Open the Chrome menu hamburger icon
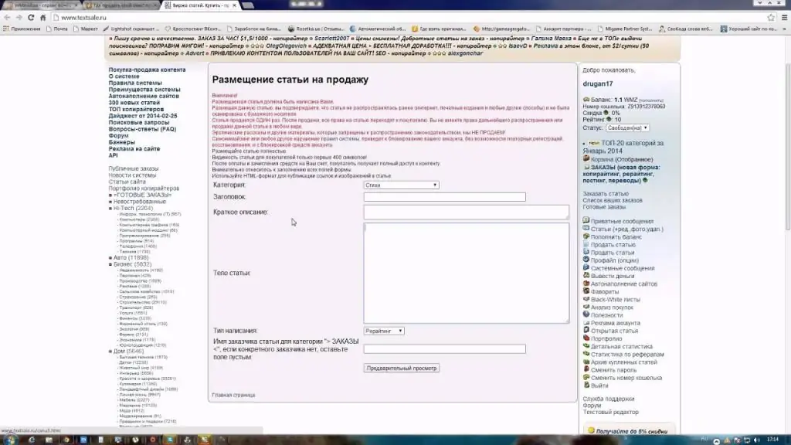Image resolution: width=791 pixels, height=445 pixels. pos(785,17)
